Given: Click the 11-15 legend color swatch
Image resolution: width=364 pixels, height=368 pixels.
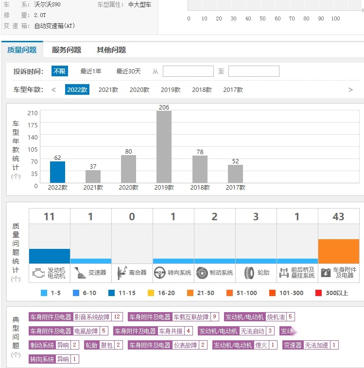Looking at the screenshot, I should click(x=111, y=293).
